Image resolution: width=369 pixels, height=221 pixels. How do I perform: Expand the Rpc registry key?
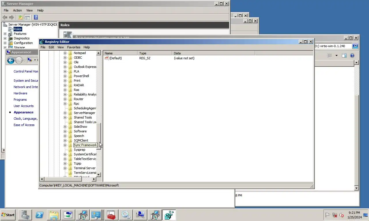[65, 104]
